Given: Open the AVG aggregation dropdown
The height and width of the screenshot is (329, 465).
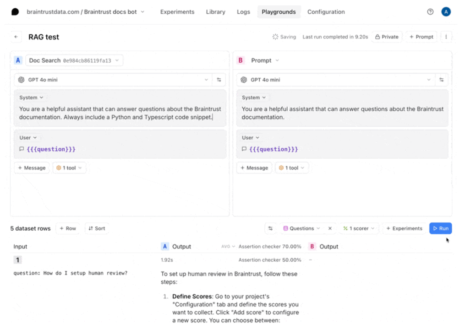Looking at the screenshot, I should click(228, 246).
